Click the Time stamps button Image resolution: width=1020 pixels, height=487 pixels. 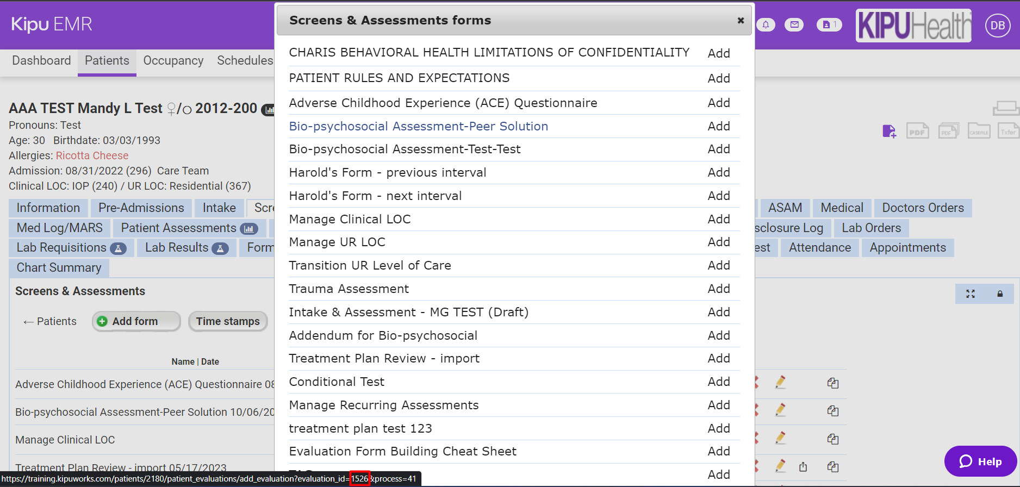point(228,321)
